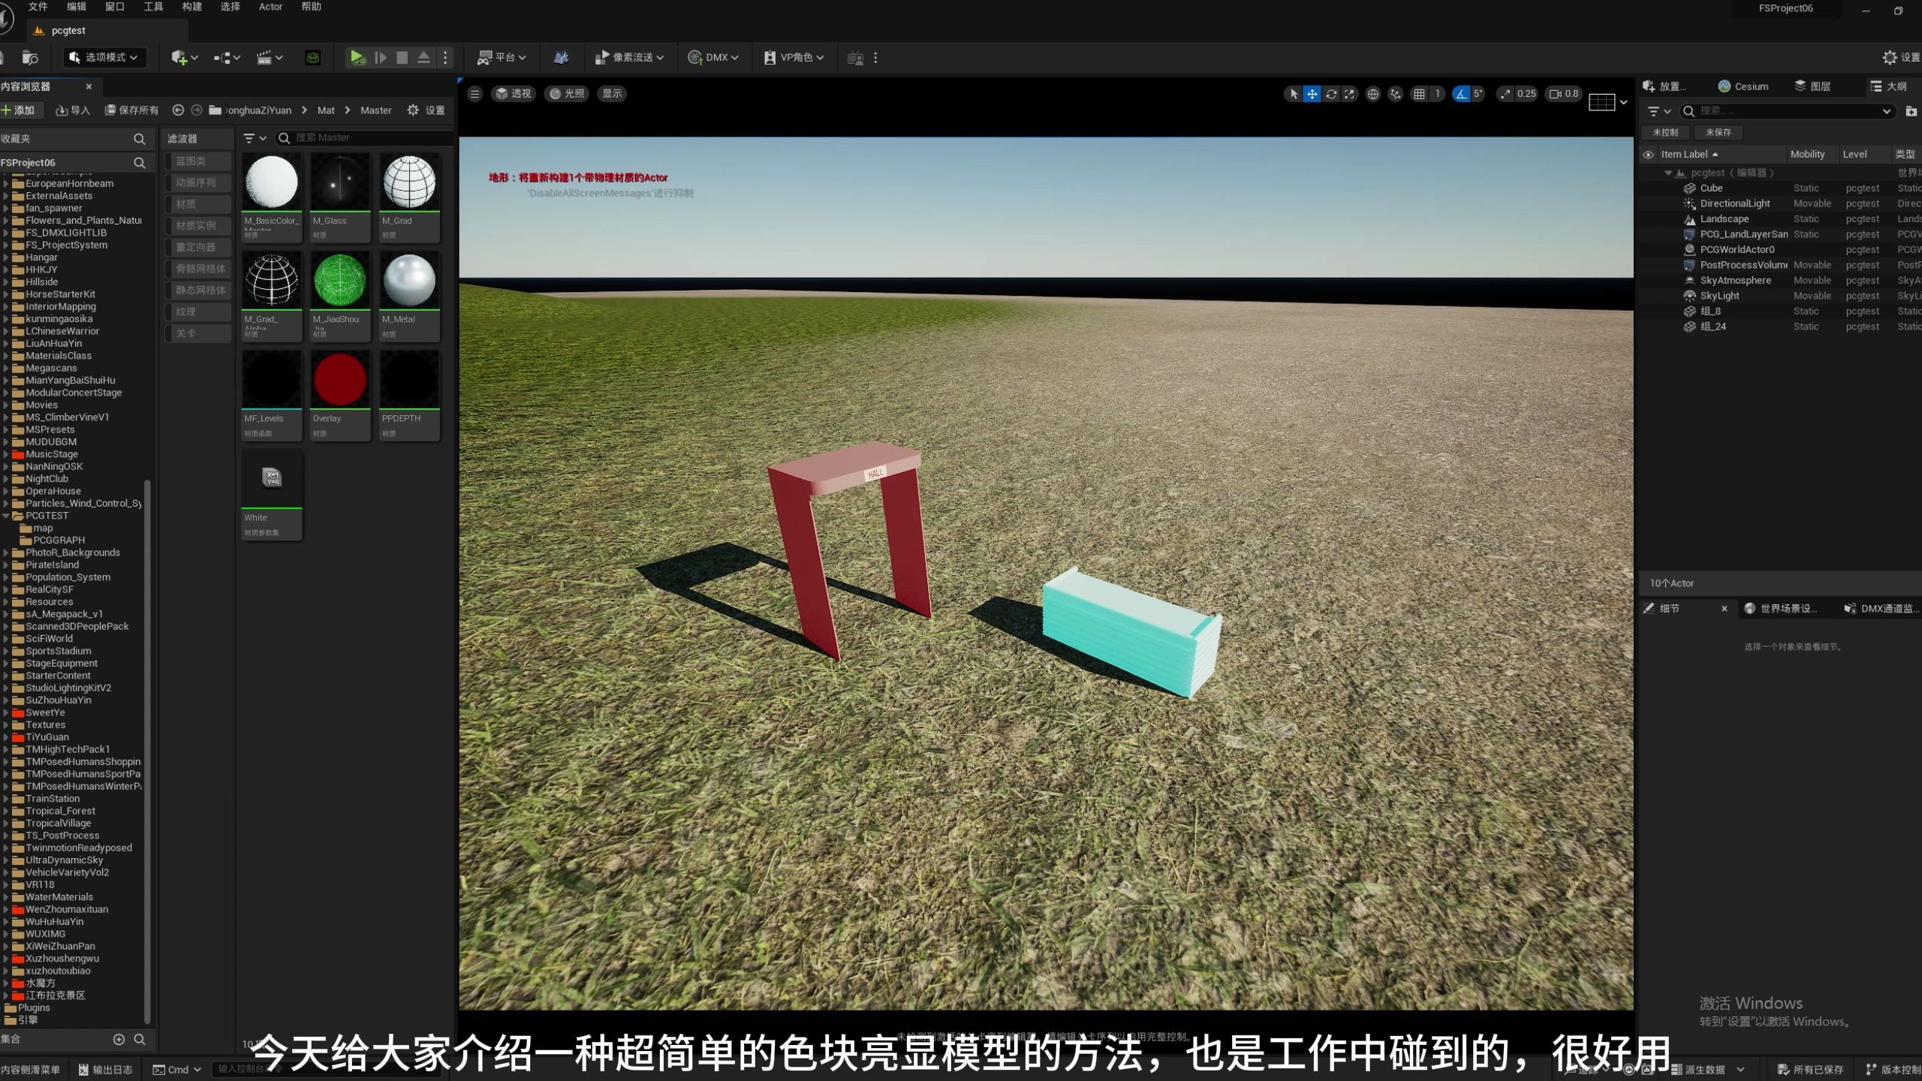
Task: Select PCGWorldActor0 in the outliner
Action: tap(1737, 249)
